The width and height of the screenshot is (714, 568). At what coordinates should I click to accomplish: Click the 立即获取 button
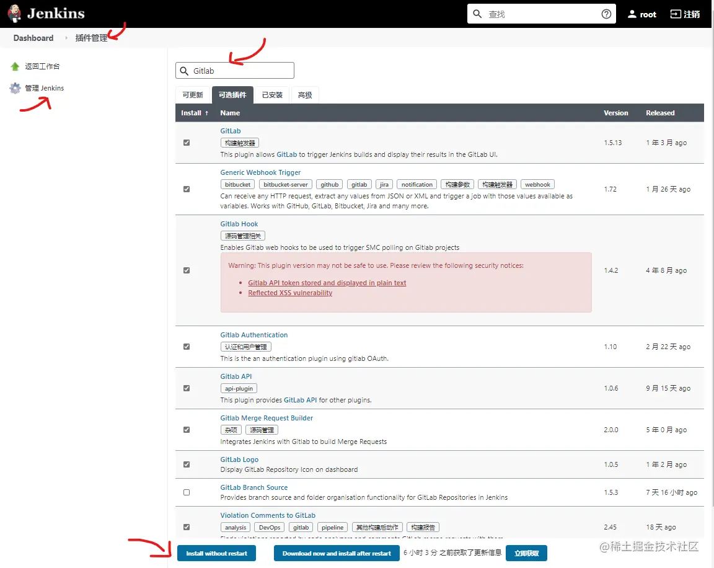(x=526, y=553)
